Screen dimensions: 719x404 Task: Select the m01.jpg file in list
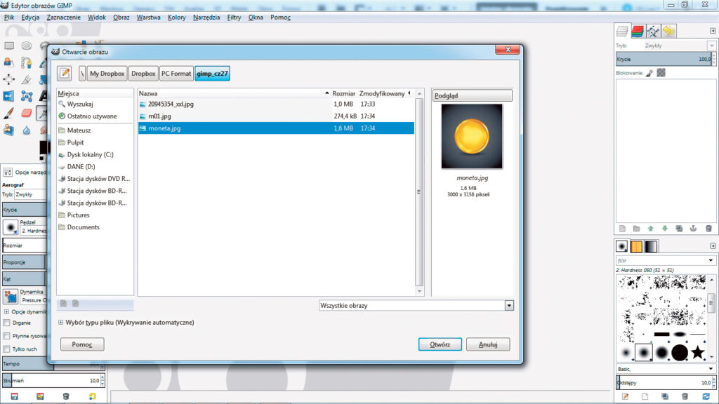159,116
